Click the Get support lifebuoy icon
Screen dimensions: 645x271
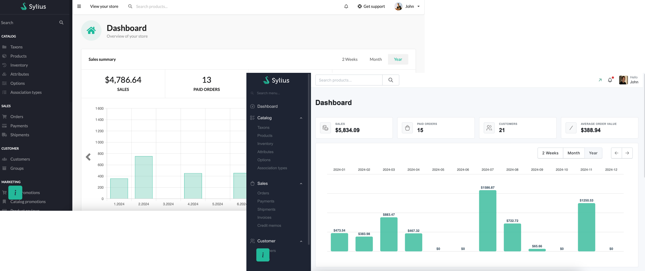click(360, 6)
